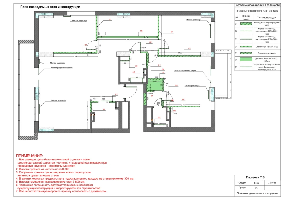Select the glass wall symbol in legend row 04
Image resolution: width=284 pixels, height=200 pixels.
tap(246, 47)
